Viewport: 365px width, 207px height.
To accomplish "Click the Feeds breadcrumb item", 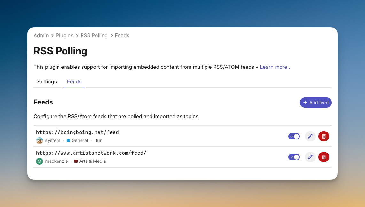I will click(x=122, y=35).
